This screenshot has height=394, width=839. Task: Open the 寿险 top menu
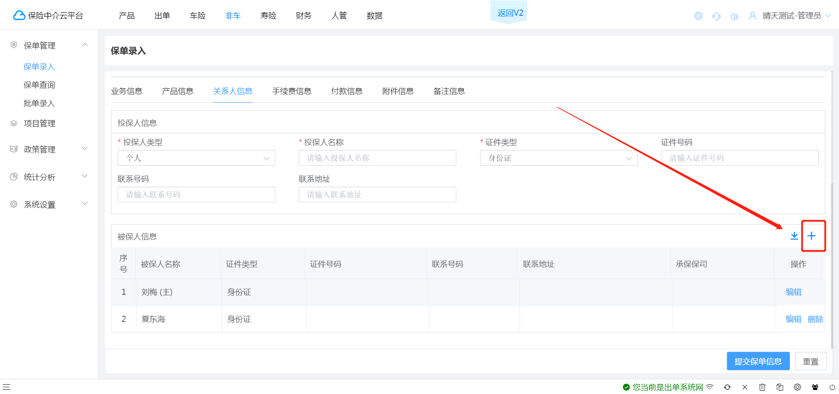pyautogui.click(x=268, y=16)
